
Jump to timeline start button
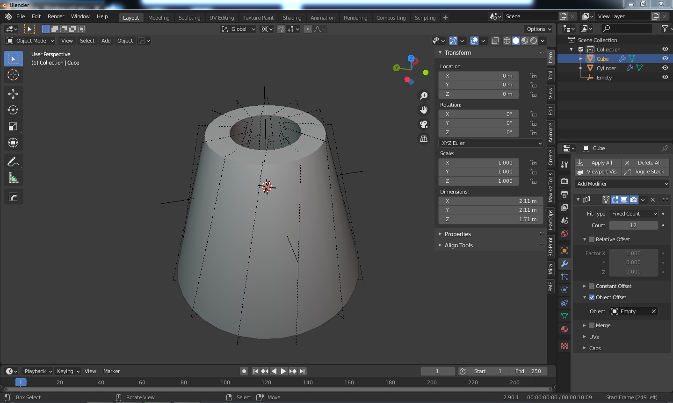255,371
